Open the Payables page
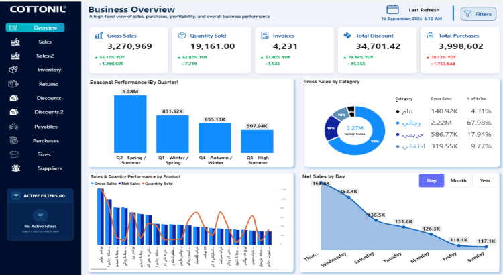The image size is (503, 275). tap(46, 127)
